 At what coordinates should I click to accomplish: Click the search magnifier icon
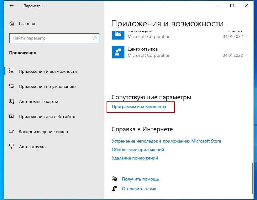pos(95,38)
